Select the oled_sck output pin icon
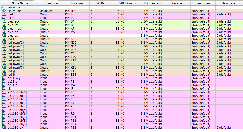The width and height of the screenshot is (243, 132). point(4,21)
